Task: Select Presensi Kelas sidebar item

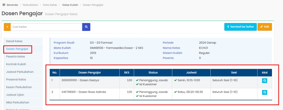Action: point(16,79)
